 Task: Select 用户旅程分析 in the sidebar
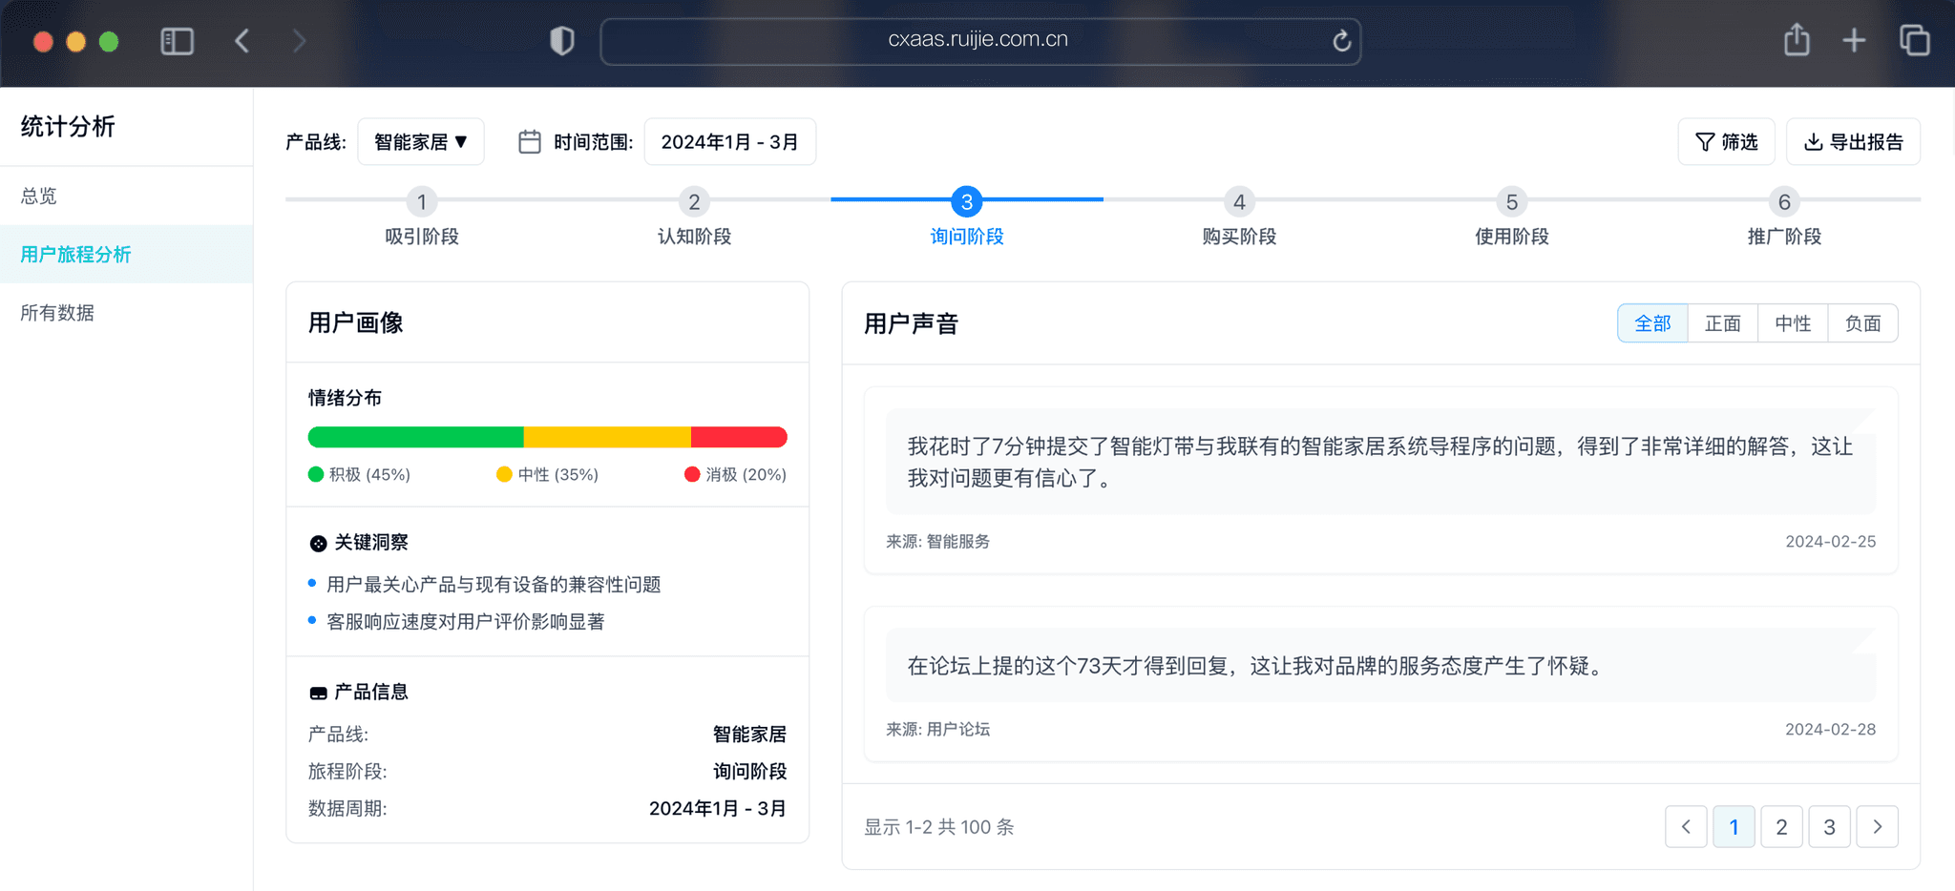point(126,254)
